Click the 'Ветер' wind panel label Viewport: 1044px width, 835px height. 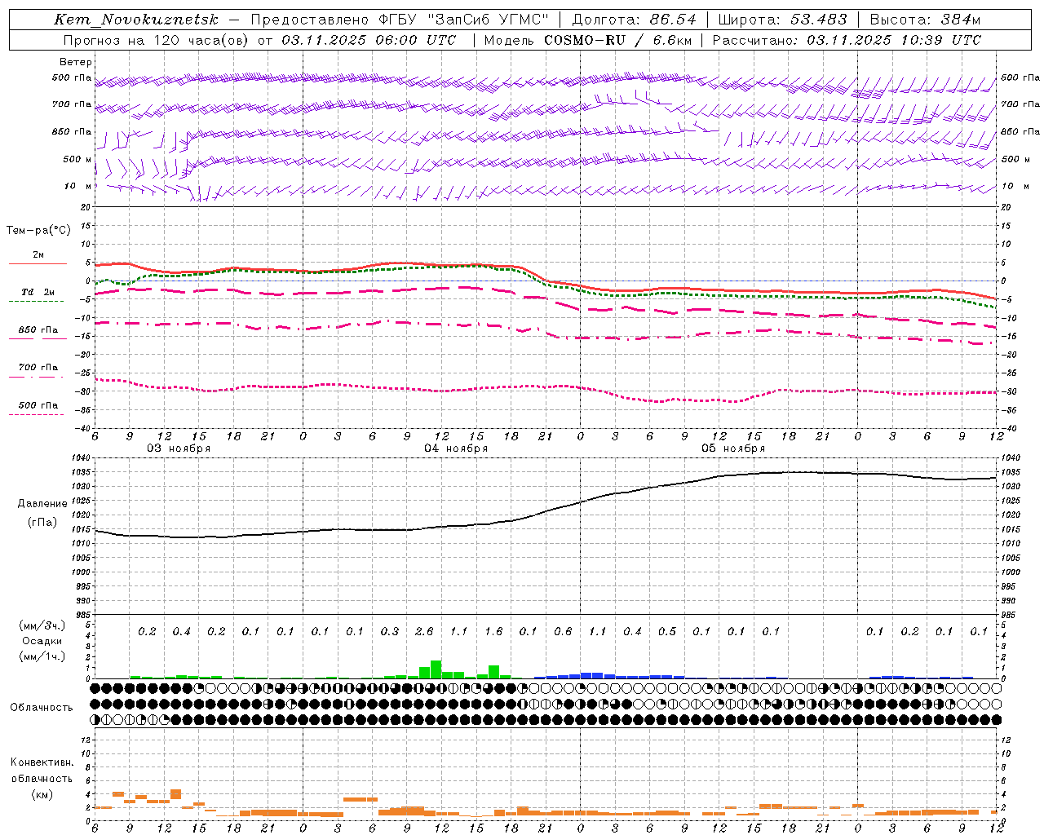click(x=75, y=62)
